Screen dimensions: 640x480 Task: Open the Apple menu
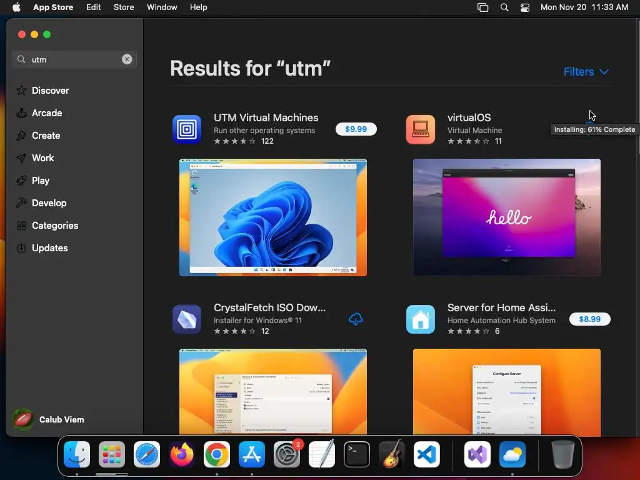(x=16, y=7)
